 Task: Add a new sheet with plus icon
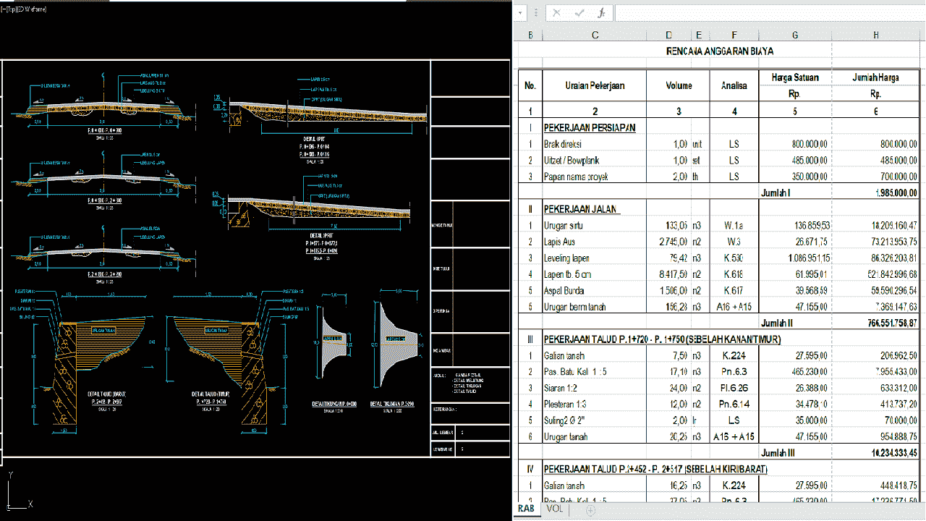pos(590,510)
